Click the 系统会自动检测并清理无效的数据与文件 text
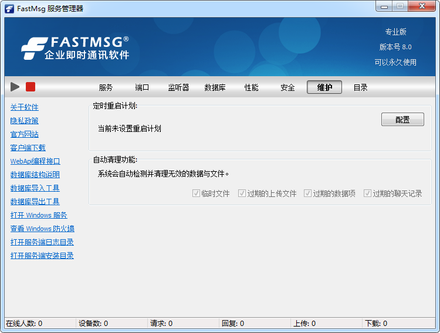The image size is (440, 333). click(x=163, y=174)
